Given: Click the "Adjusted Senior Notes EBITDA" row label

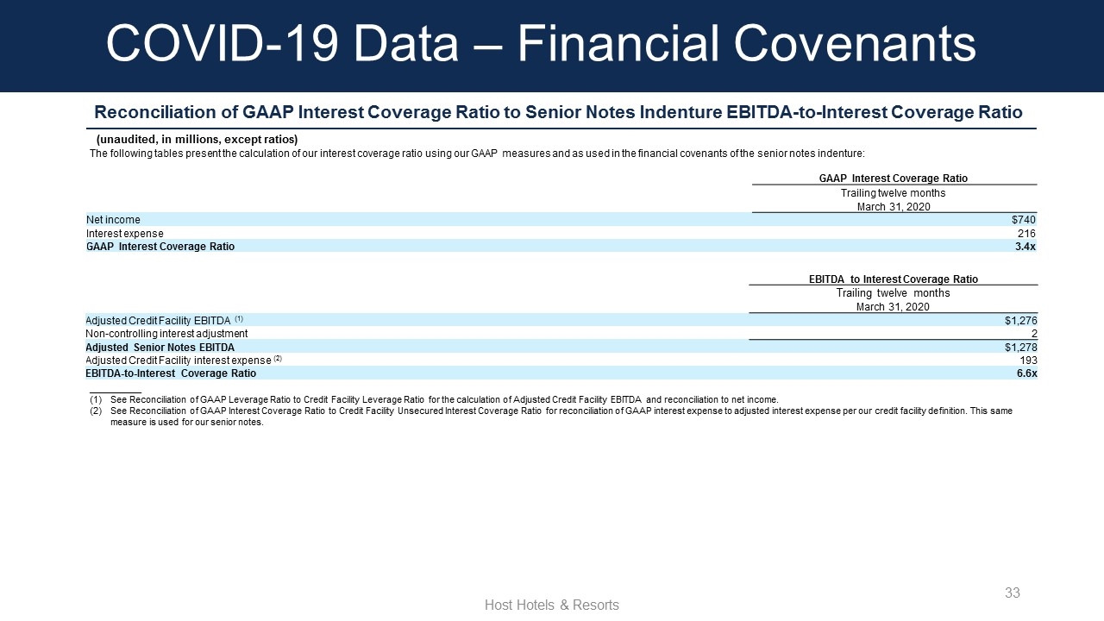Looking at the screenshot, I should point(160,348).
